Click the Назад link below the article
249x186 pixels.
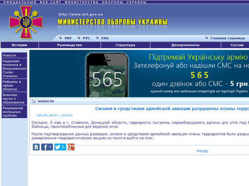pyautogui.click(x=202, y=151)
